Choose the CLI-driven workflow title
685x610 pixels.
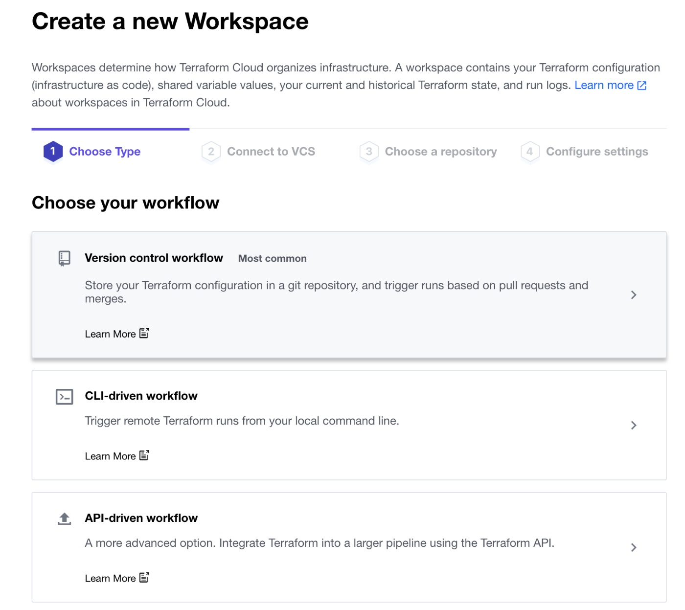(x=141, y=396)
